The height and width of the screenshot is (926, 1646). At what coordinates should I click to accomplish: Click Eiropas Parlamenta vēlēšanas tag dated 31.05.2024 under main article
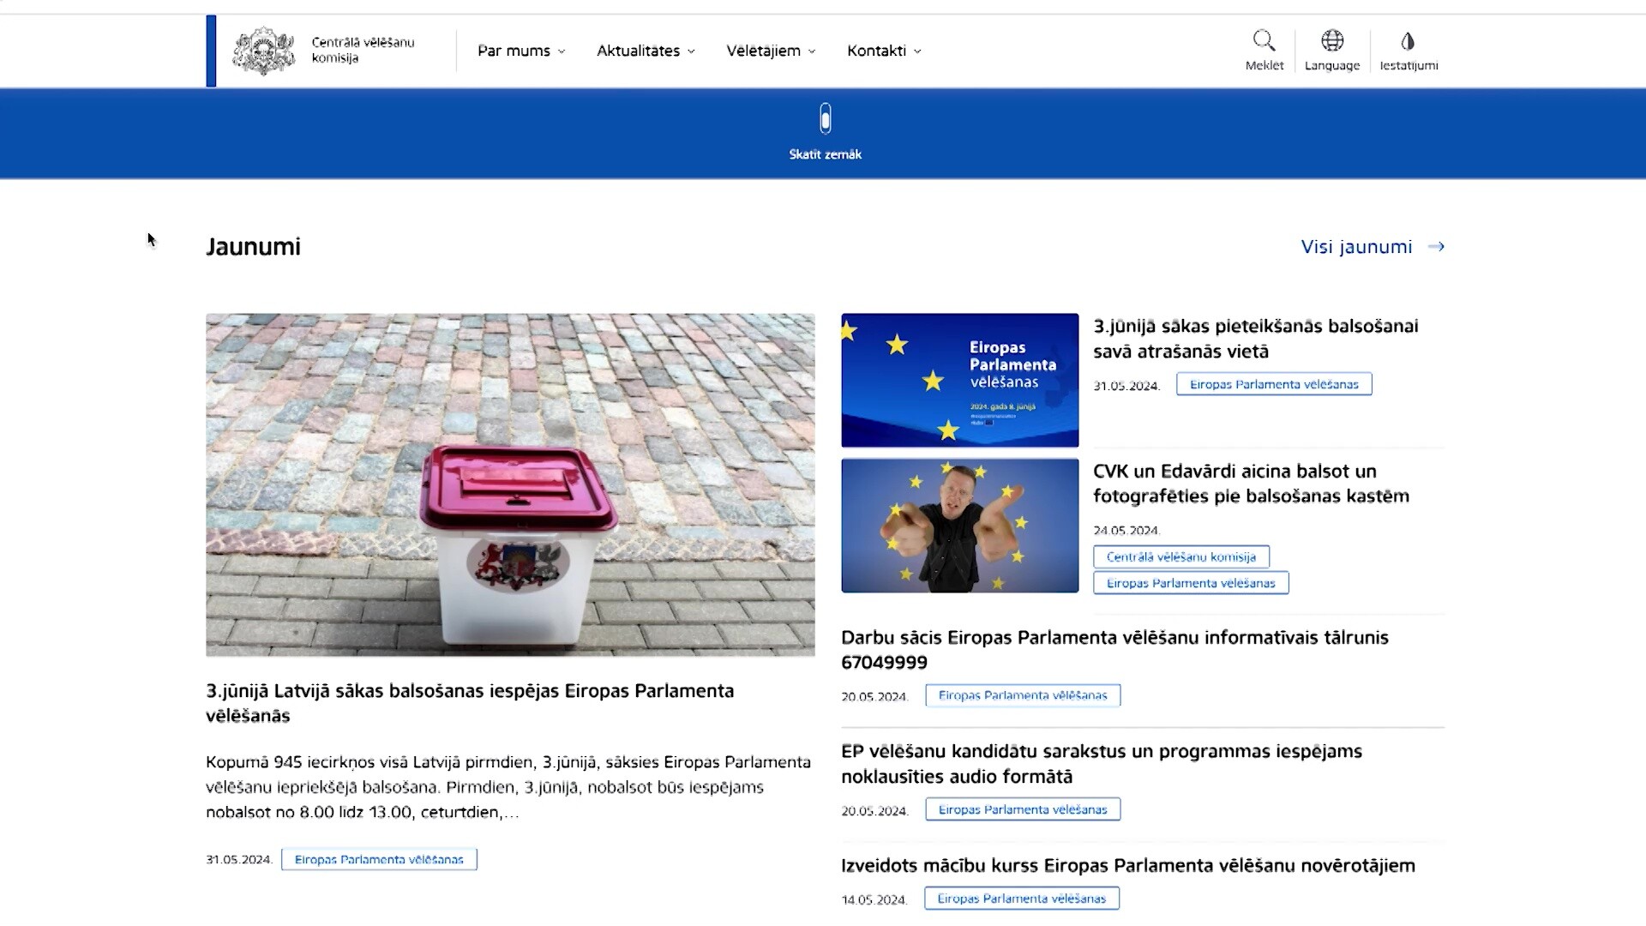[379, 859]
